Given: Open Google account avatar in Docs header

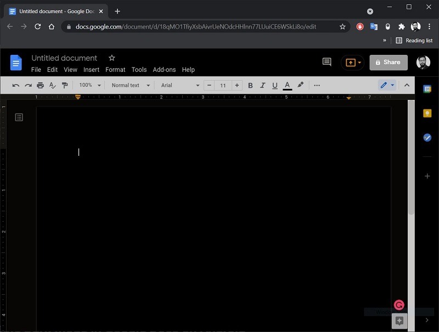Looking at the screenshot, I should pos(423,63).
